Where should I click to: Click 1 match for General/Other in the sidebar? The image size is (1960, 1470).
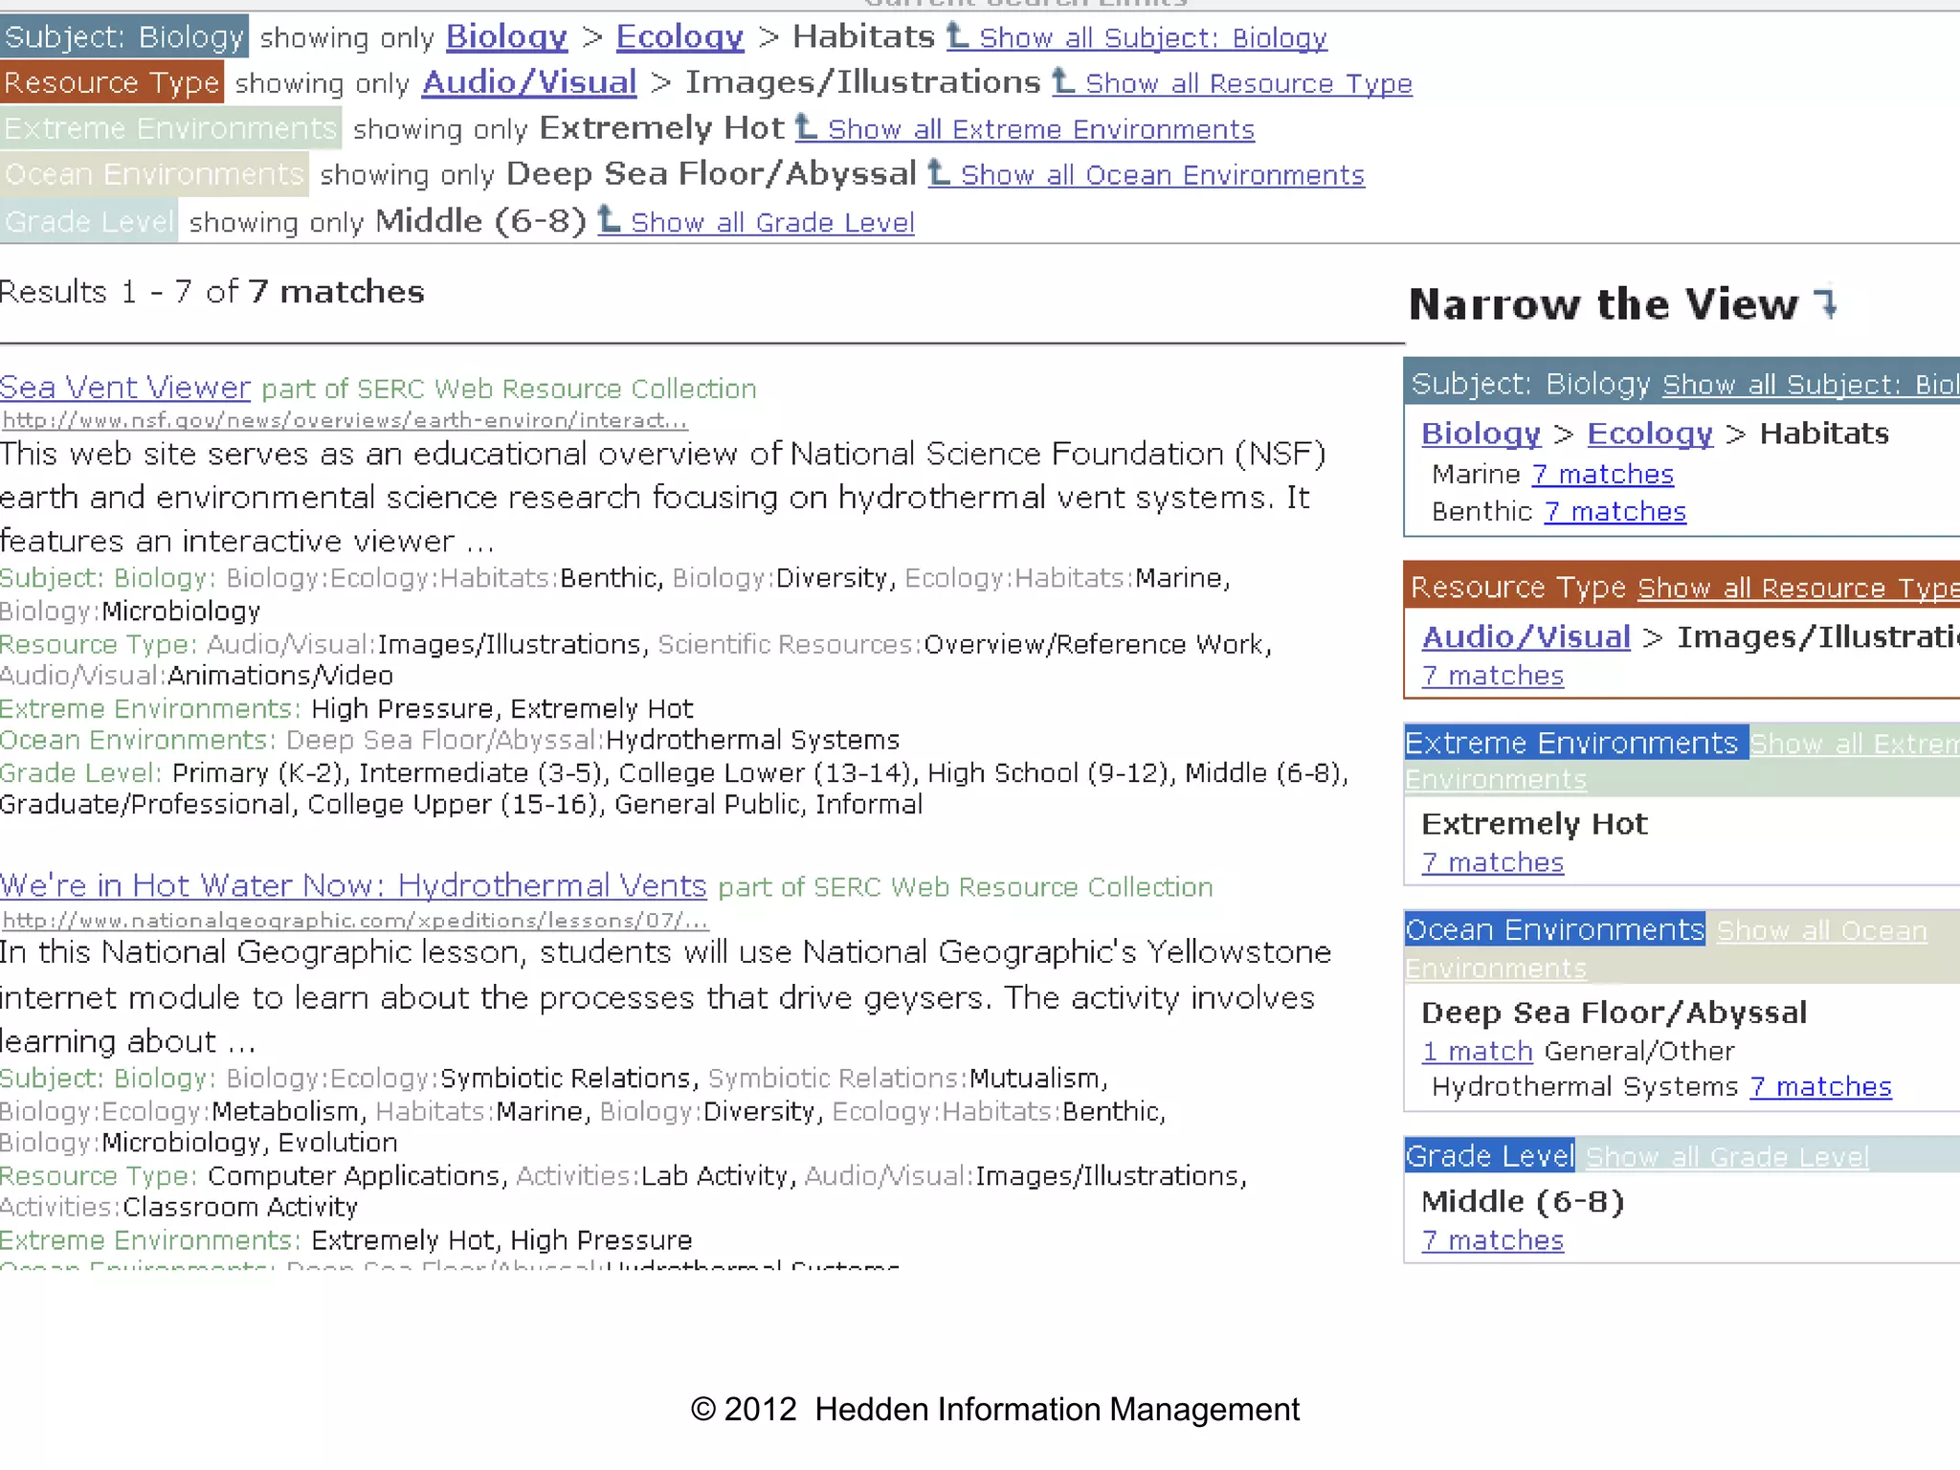coord(1478,1052)
